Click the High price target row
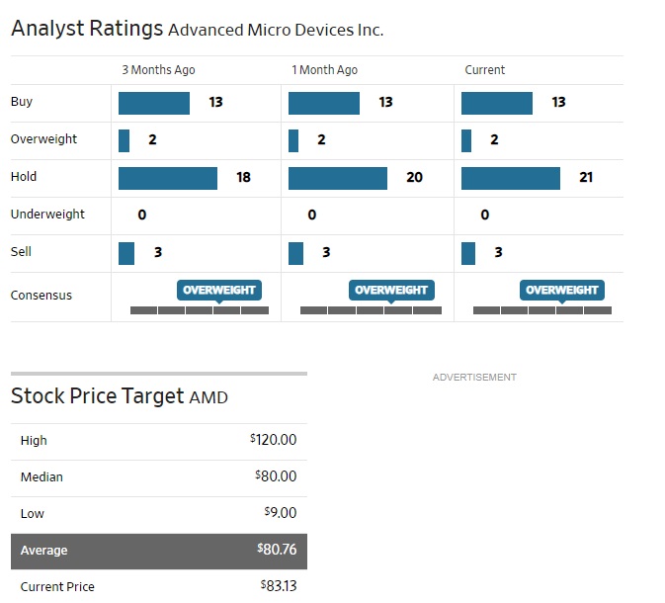 click(158, 441)
